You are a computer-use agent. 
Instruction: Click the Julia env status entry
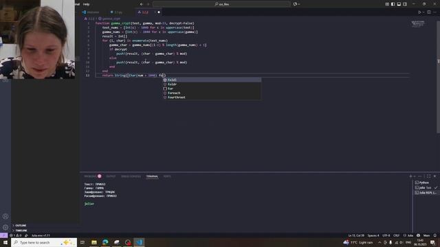41,235
